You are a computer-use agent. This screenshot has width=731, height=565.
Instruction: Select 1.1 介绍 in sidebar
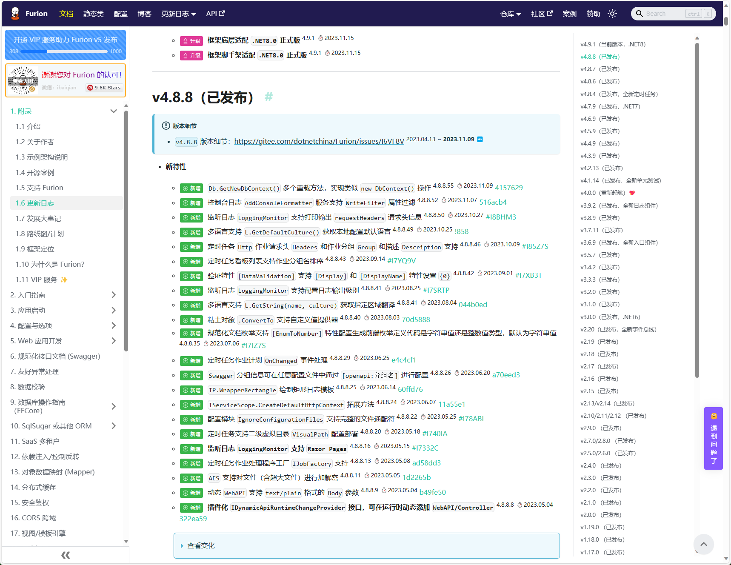click(28, 126)
